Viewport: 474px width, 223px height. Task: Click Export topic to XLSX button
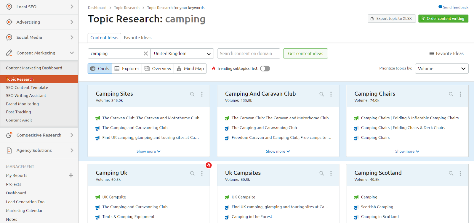(x=392, y=19)
